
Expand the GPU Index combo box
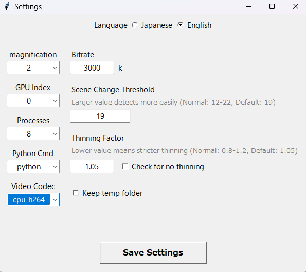pyautogui.click(x=33, y=100)
